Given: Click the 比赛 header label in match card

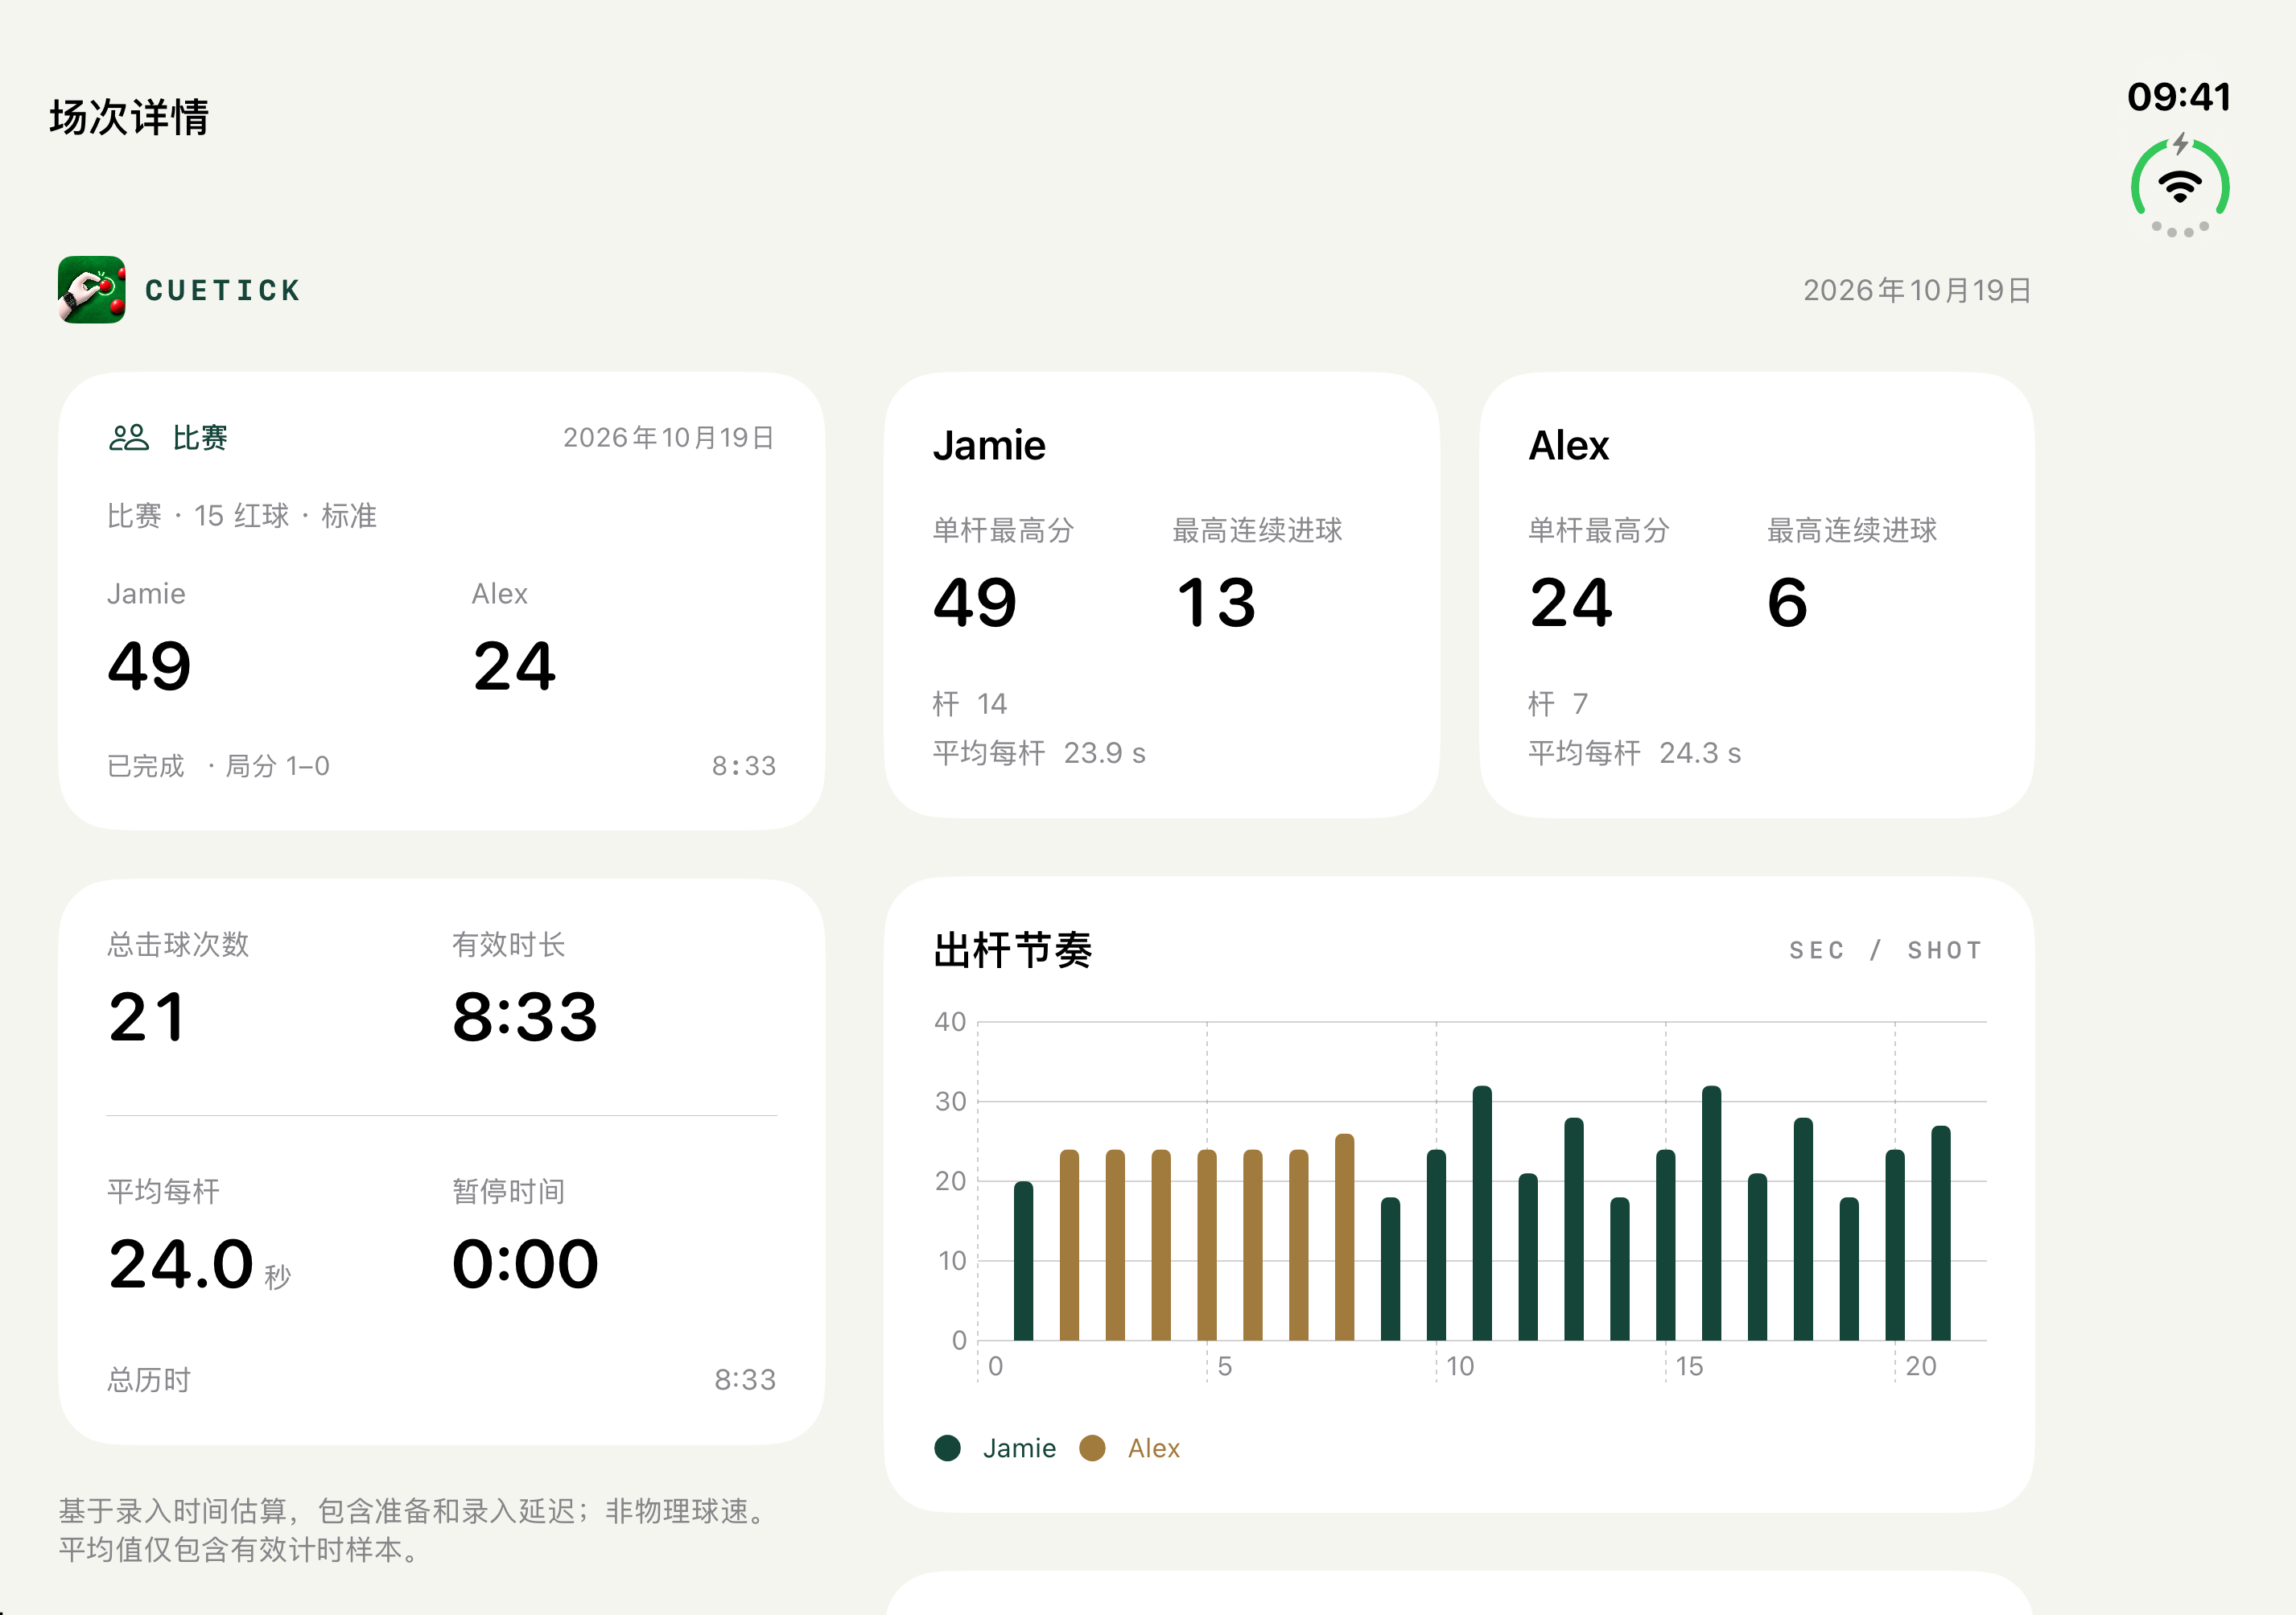Looking at the screenshot, I should [x=200, y=438].
